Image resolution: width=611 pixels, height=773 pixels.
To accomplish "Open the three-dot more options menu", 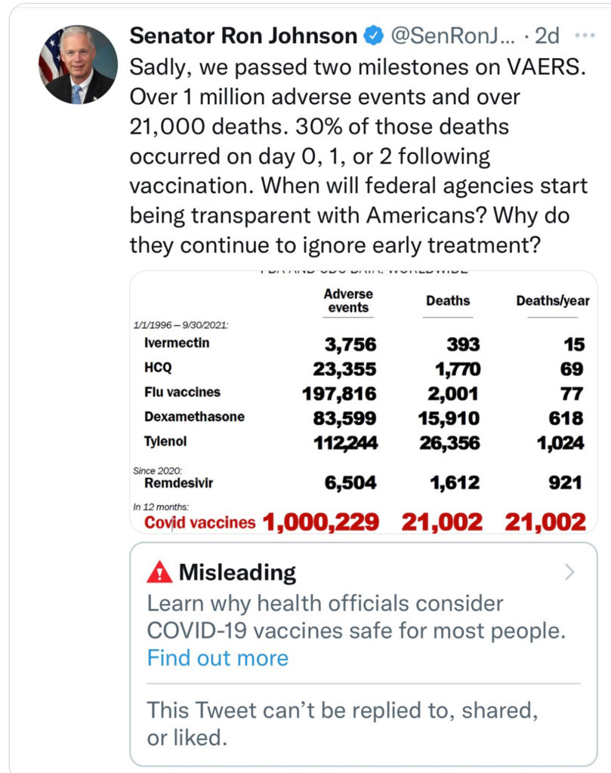I will 585,35.
